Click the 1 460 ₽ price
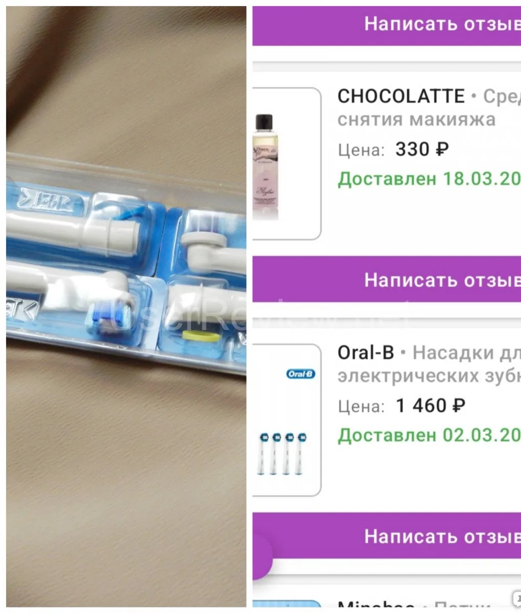 (431, 406)
